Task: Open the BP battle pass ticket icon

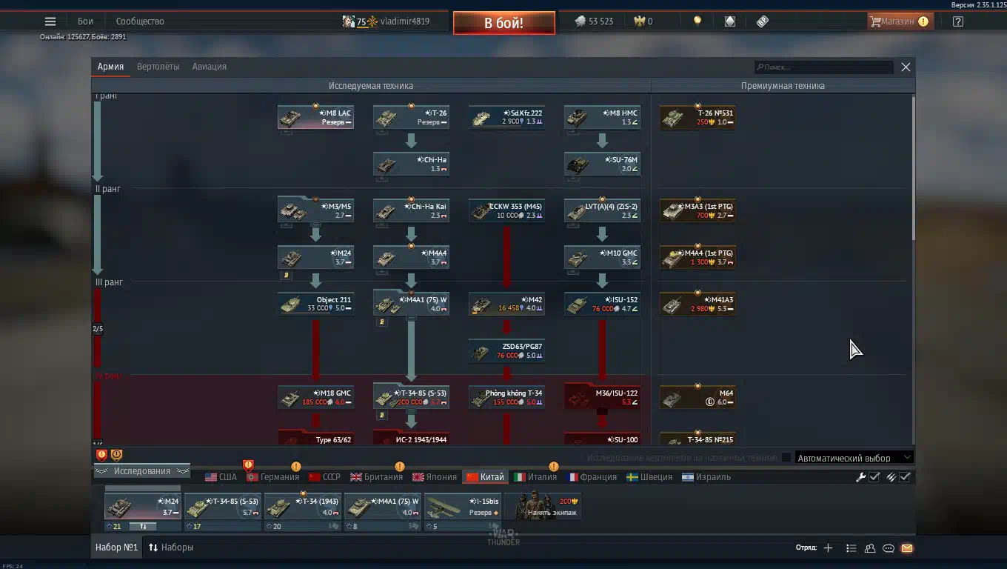Action: point(763,21)
